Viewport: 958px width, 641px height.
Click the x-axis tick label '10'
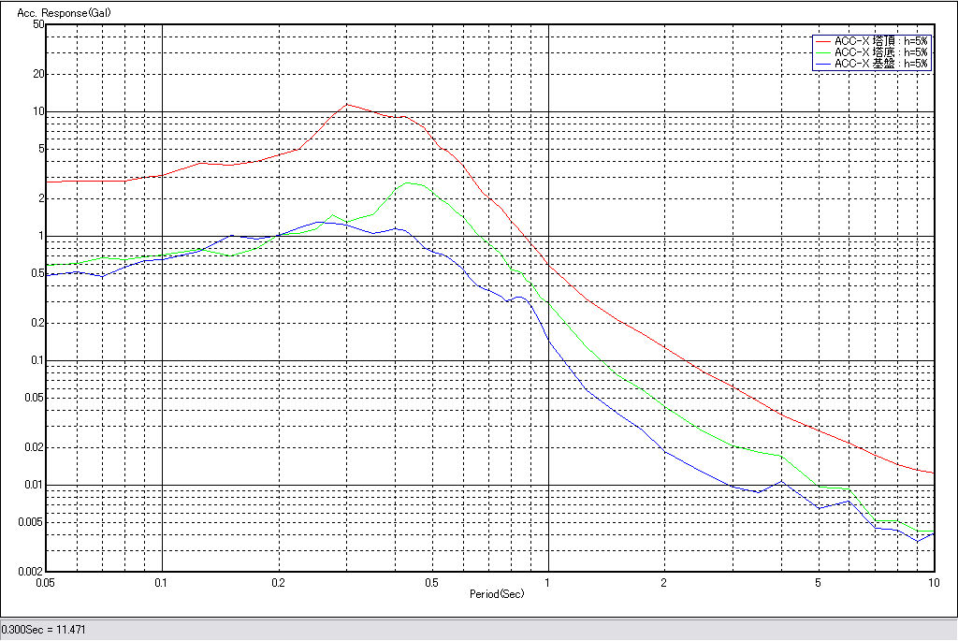coord(932,582)
